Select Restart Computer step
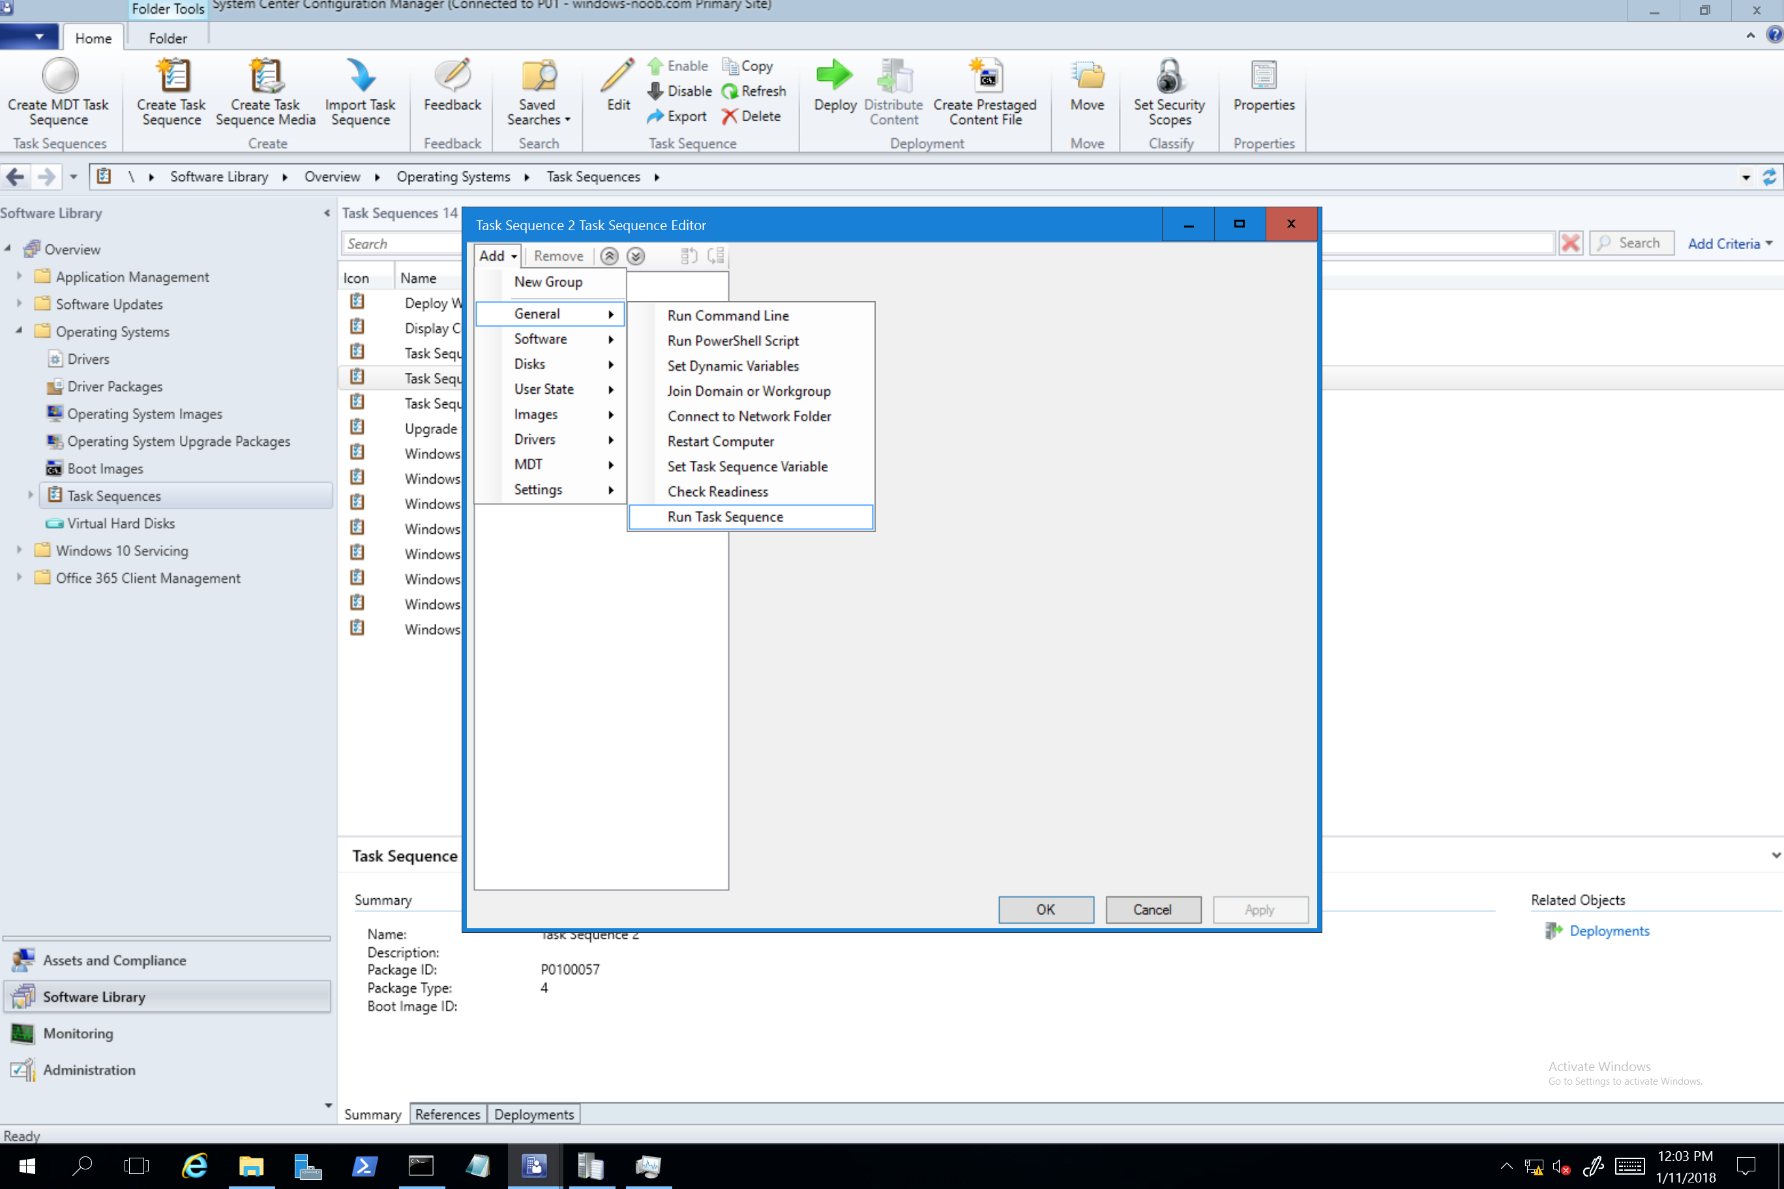This screenshot has width=1784, height=1189. tap(750, 441)
